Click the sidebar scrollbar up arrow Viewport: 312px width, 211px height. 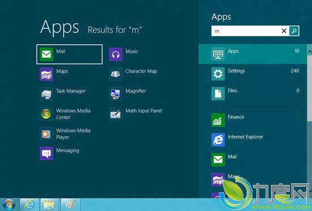[310, 52]
